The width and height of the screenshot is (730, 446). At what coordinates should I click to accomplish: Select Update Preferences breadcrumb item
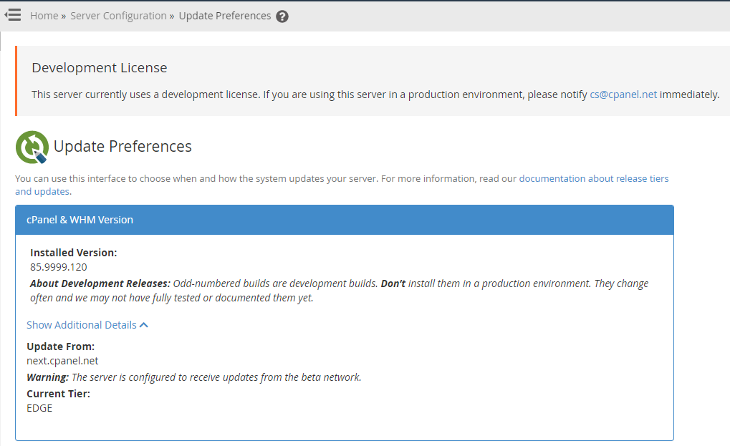tap(225, 16)
